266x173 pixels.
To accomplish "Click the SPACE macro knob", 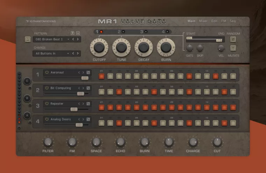I will tap(96, 142).
